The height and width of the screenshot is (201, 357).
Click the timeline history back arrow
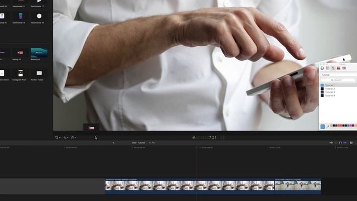click(114, 143)
